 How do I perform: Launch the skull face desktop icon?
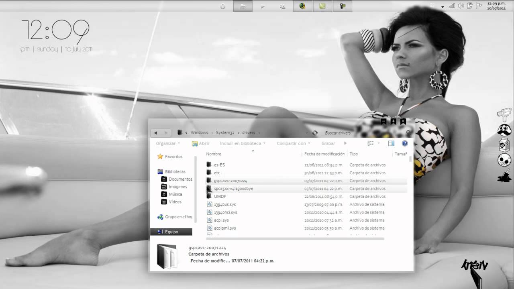(x=504, y=160)
